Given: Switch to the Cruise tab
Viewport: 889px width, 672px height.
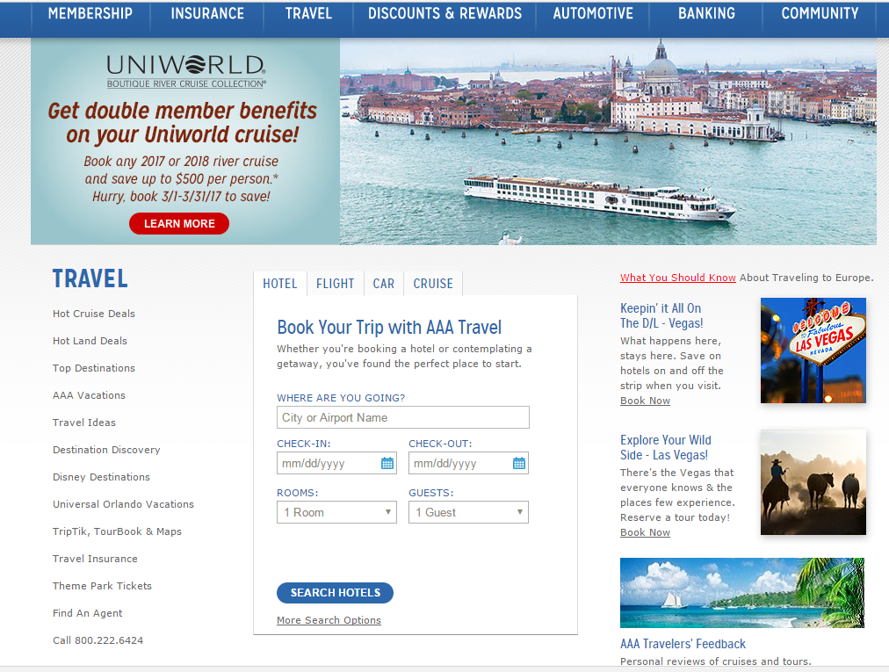Looking at the screenshot, I should [433, 284].
